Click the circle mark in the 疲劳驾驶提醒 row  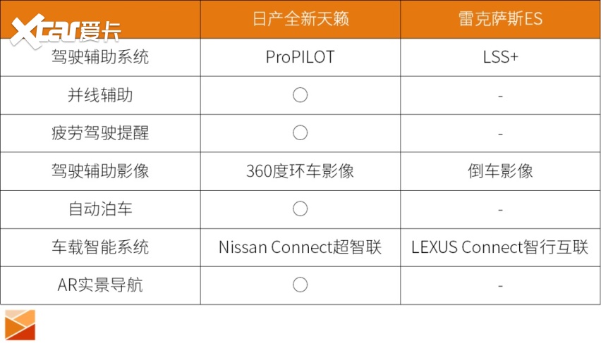point(300,133)
